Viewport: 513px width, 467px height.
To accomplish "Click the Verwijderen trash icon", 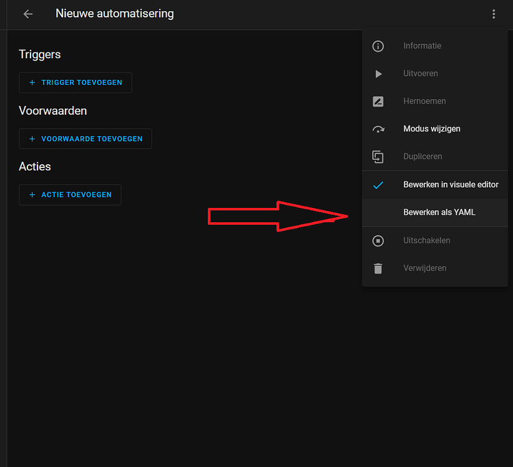I will point(378,268).
